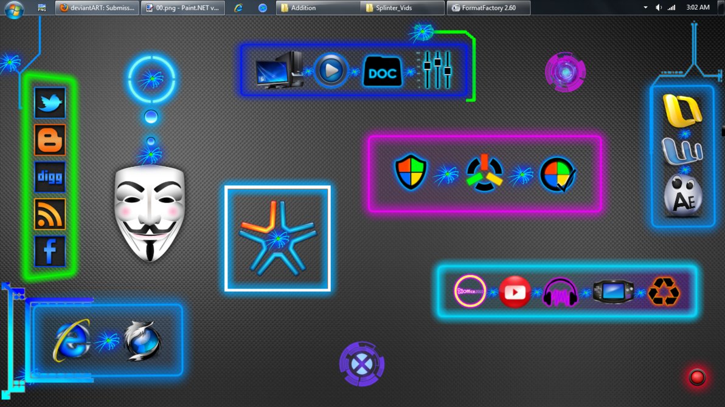The width and height of the screenshot is (725, 407).
Task: Open the Windows Start orb
Action: pyautogui.click(x=14, y=9)
